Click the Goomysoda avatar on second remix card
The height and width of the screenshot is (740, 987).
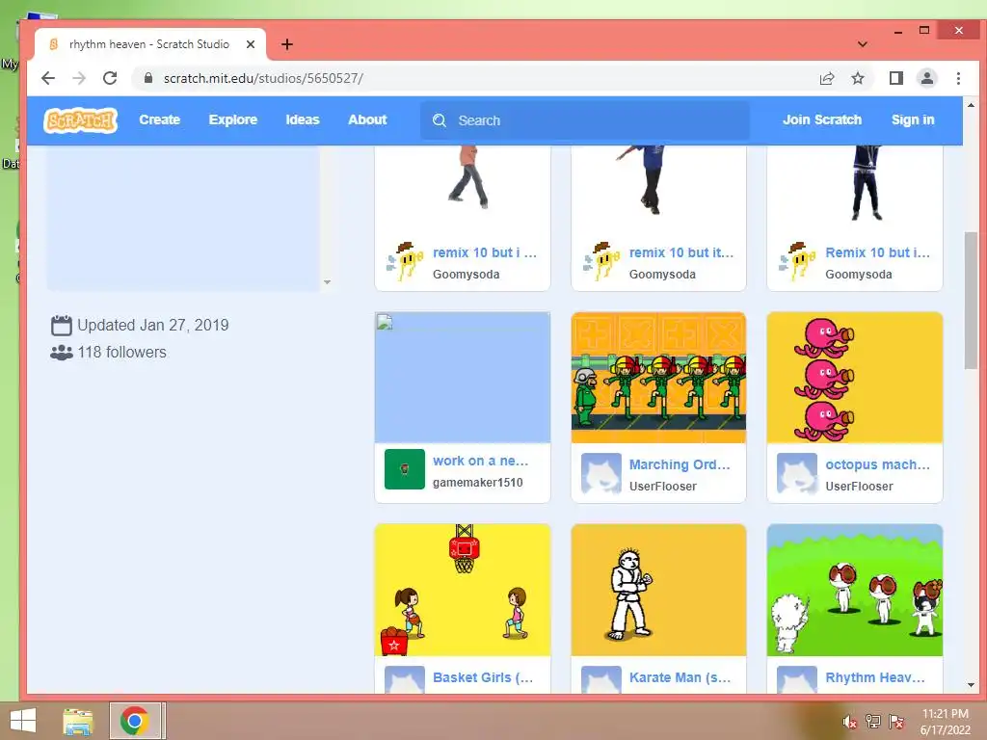(601, 262)
